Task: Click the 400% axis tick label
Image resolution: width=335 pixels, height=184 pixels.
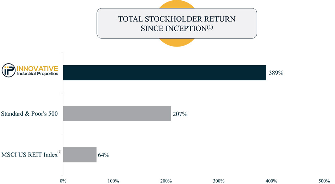Action: (x=271, y=181)
